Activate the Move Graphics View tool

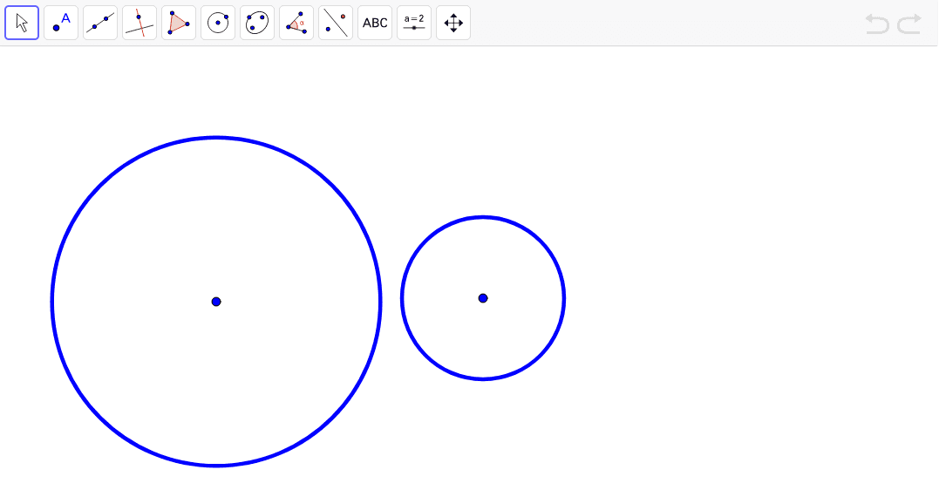click(453, 23)
